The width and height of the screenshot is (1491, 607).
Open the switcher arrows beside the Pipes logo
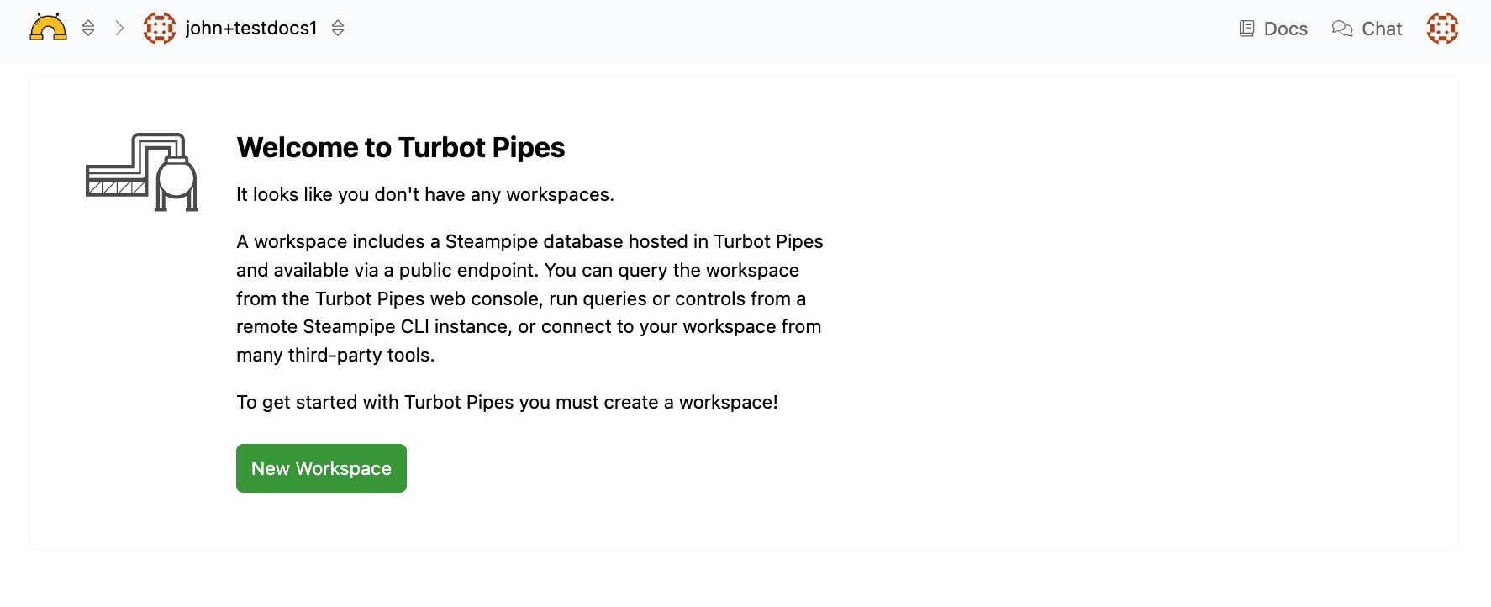(x=88, y=29)
